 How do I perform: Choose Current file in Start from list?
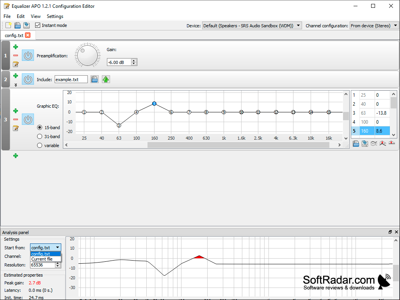[x=46, y=259]
